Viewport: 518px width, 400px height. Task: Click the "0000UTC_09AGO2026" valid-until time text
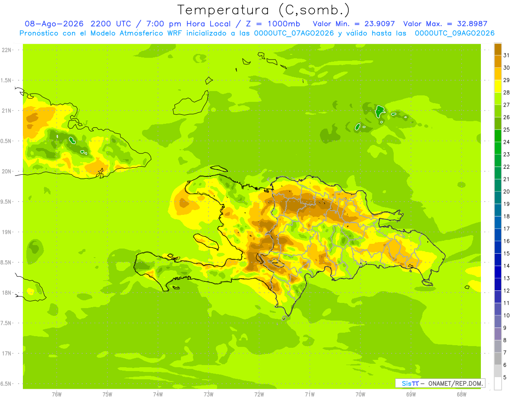click(x=455, y=33)
